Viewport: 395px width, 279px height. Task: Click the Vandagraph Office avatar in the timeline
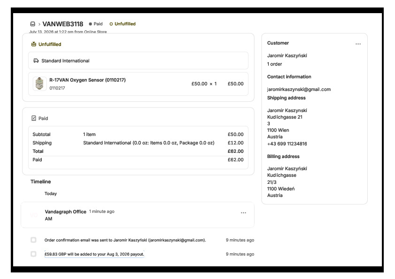click(x=34, y=215)
